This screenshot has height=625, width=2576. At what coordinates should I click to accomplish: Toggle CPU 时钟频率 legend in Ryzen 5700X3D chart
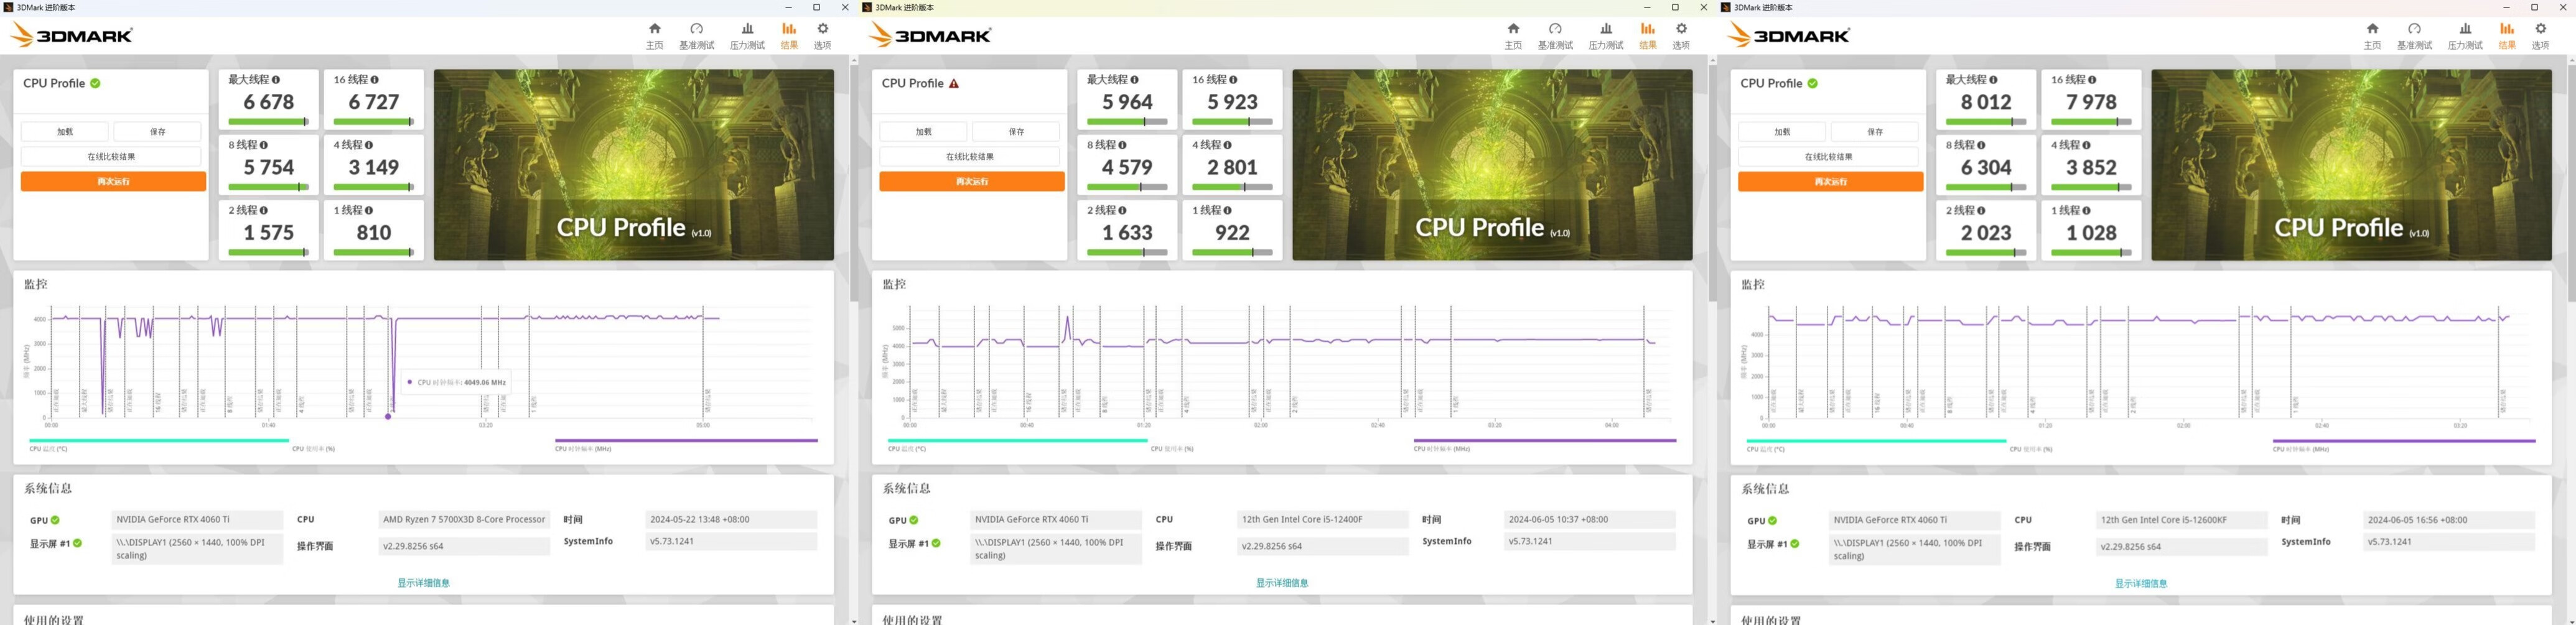pos(686,444)
